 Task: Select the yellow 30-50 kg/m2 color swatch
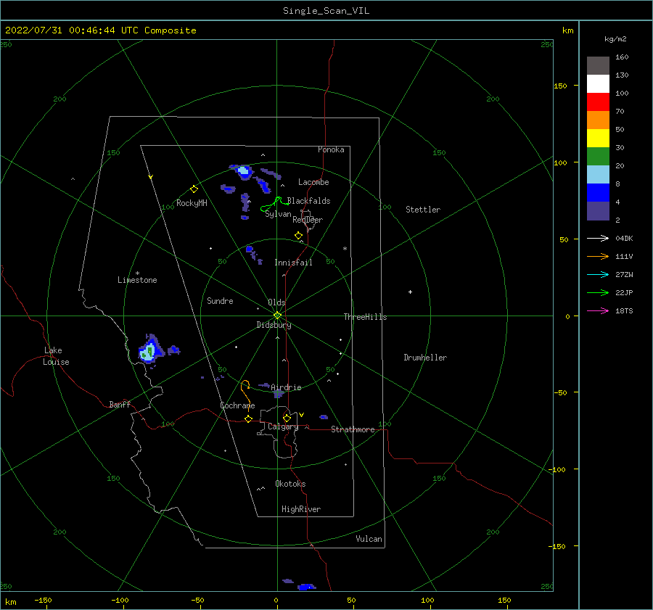click(598, 139)
